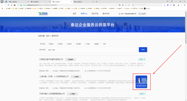Click the TEDA logo

[x=43, y=14]
